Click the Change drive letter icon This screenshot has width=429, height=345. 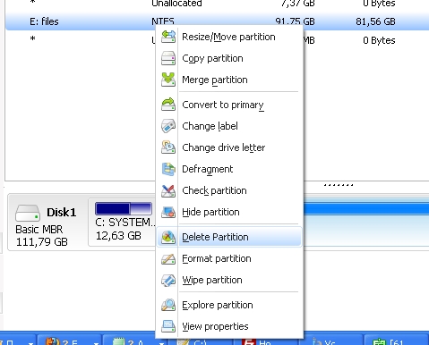168,147
